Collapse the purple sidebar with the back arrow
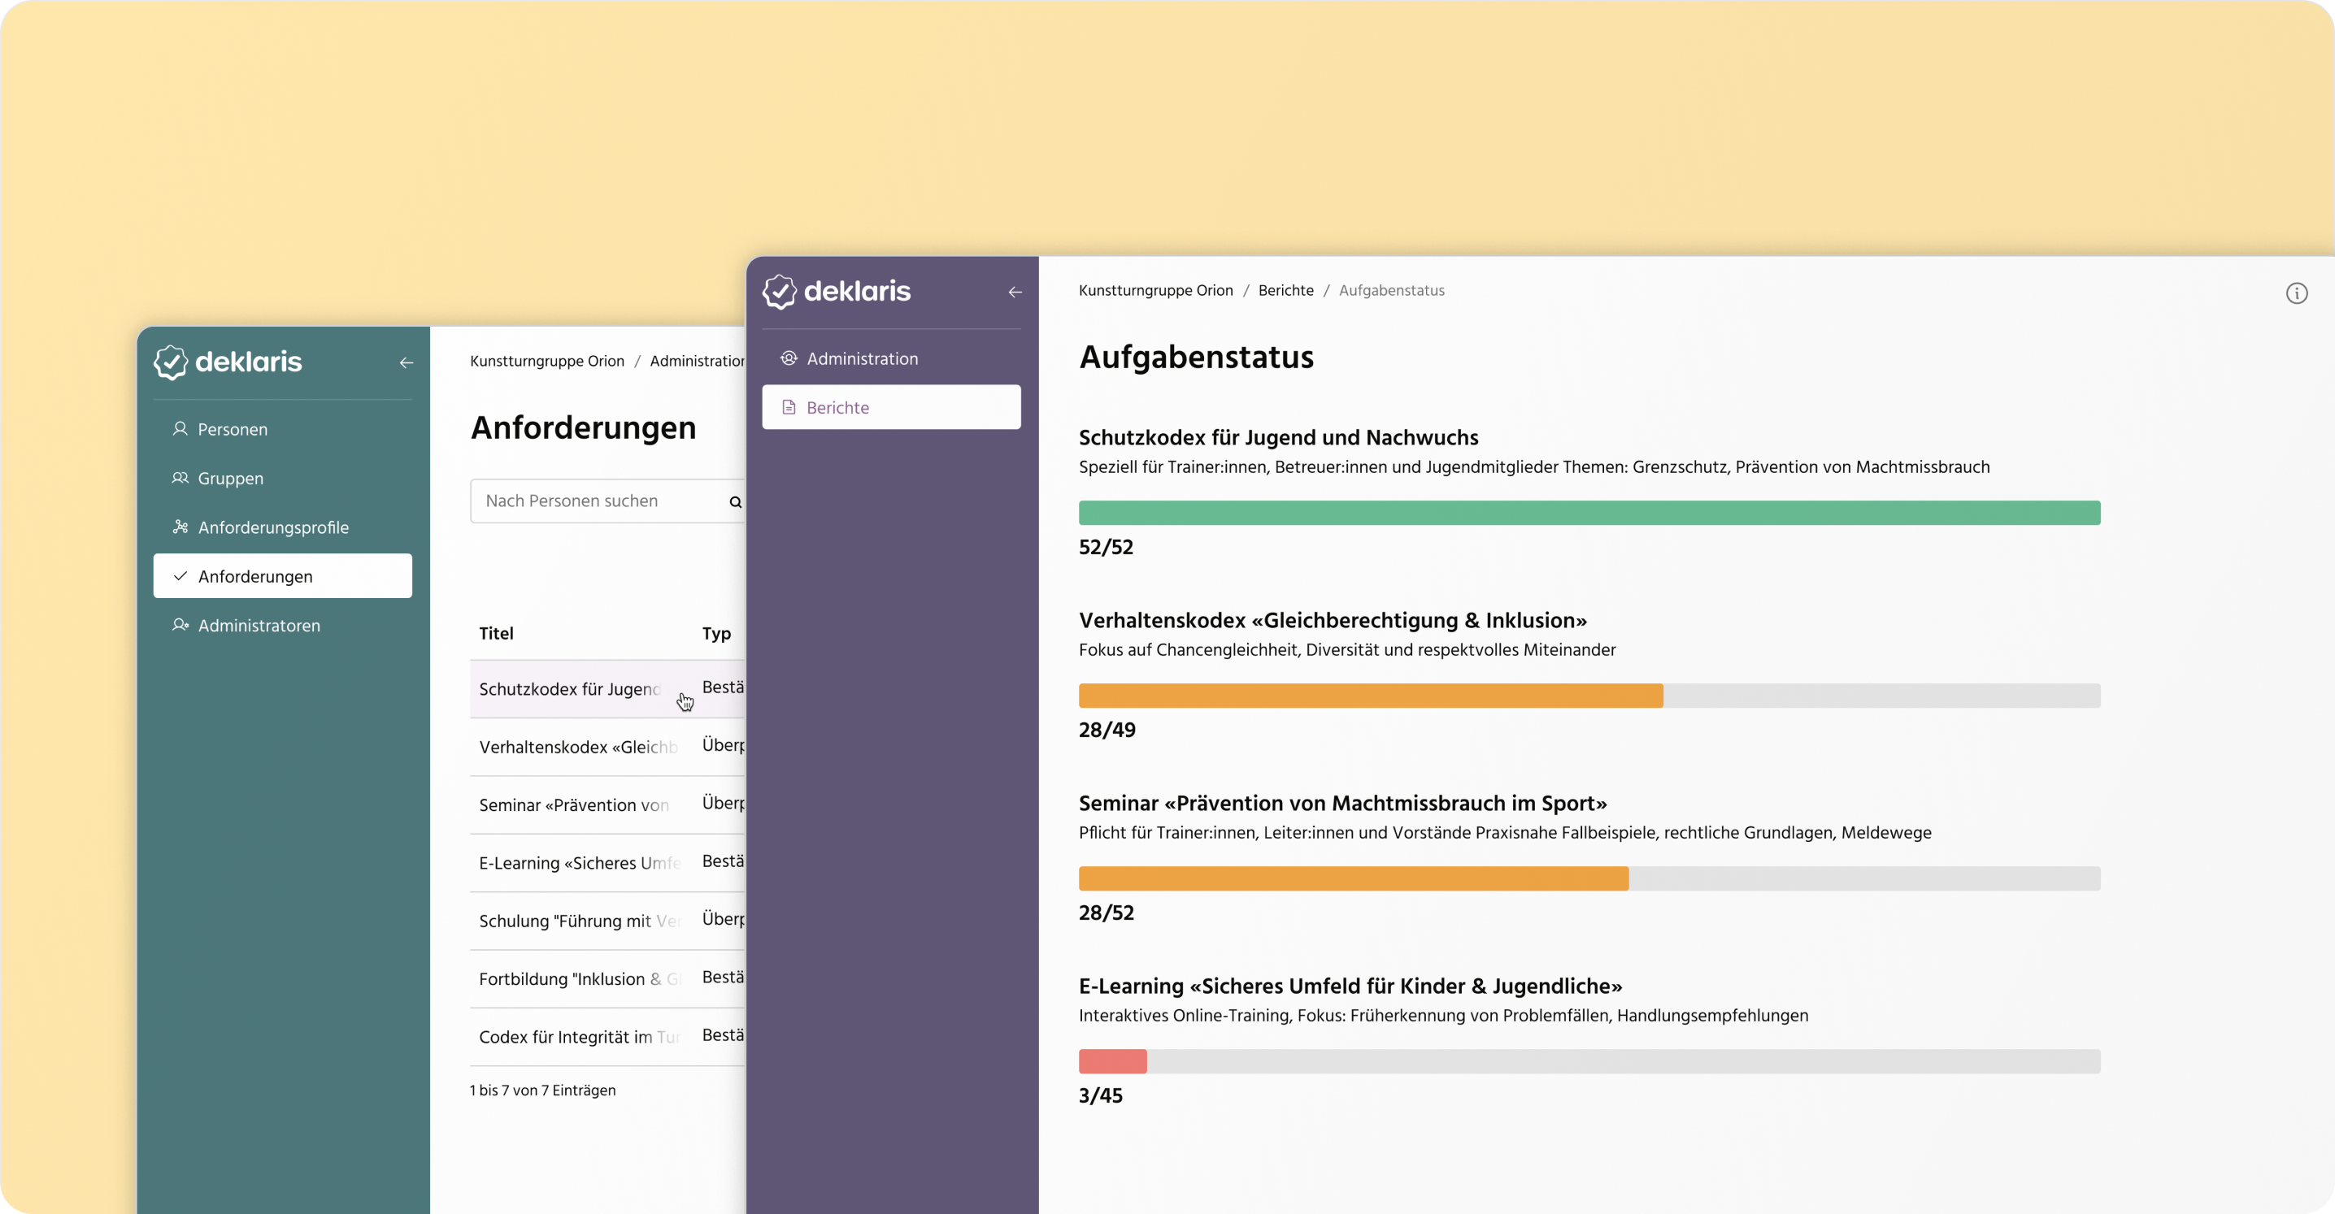The image size is (2335, 1214). (1015, 292)
